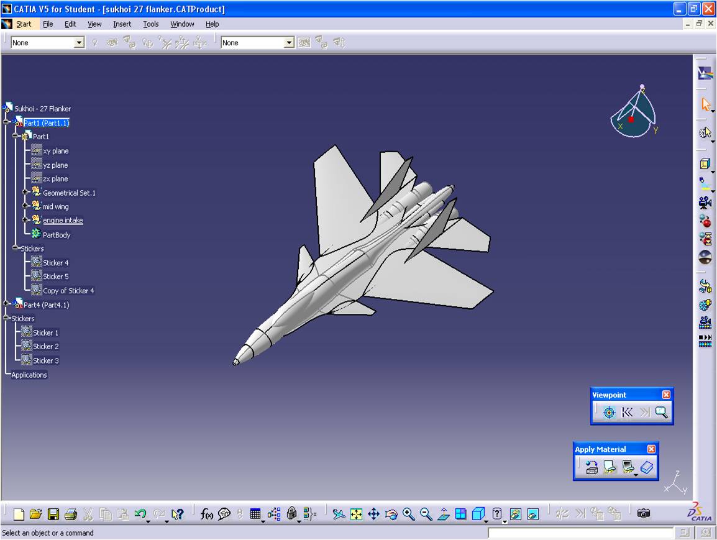
Task: Select the Rotate view icon
Action: [391, 515]
